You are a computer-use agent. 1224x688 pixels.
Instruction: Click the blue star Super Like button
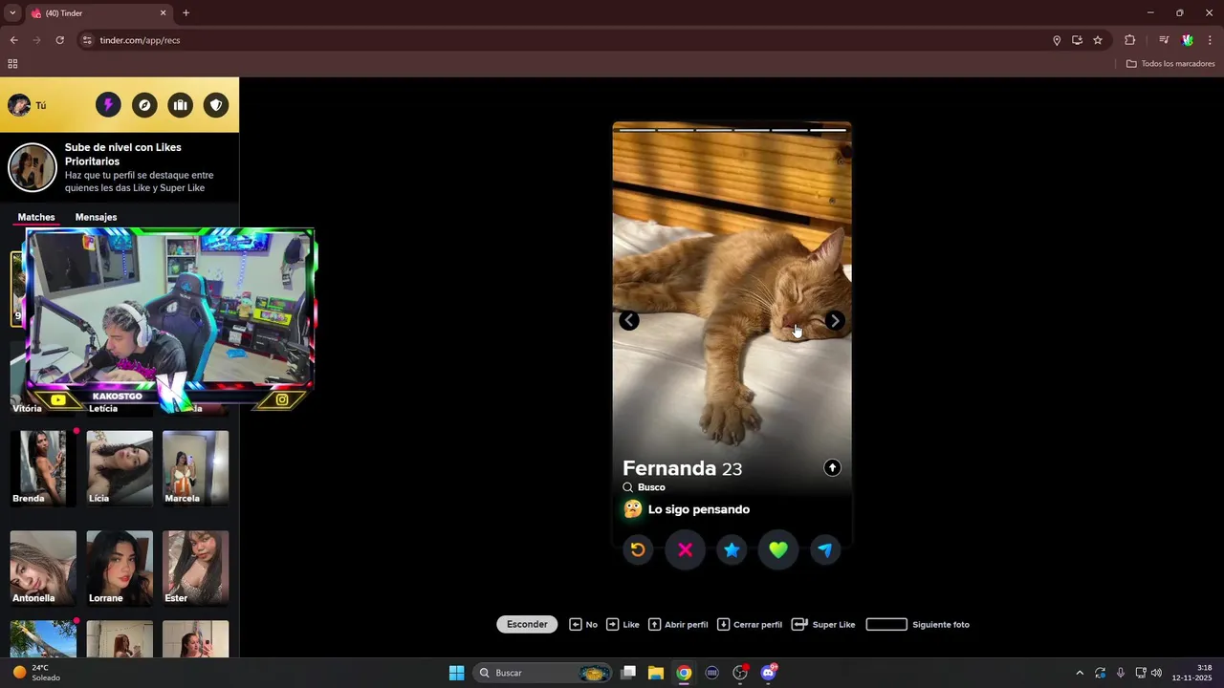(x=732, y=549)
